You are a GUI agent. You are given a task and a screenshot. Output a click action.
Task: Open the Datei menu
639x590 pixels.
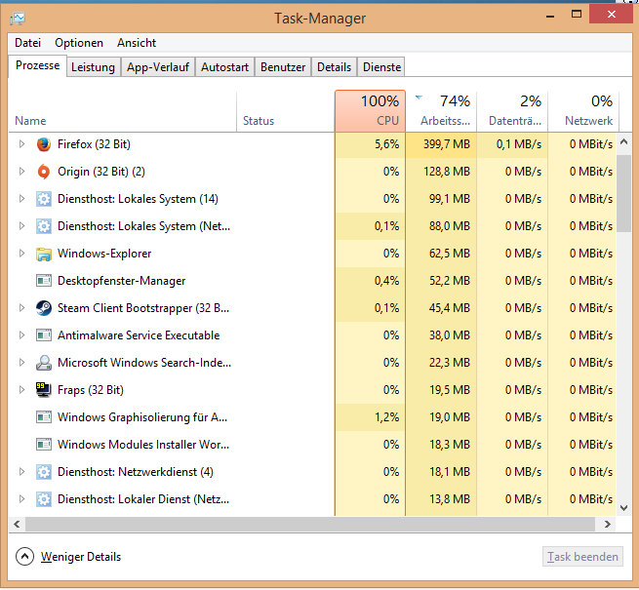(27, 43)
